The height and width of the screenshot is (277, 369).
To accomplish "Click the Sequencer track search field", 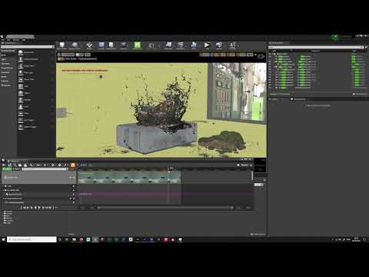I will coord(44,169).
